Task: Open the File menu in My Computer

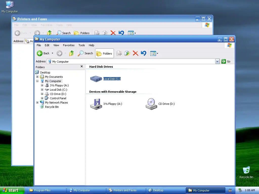Action: point(39,45)
